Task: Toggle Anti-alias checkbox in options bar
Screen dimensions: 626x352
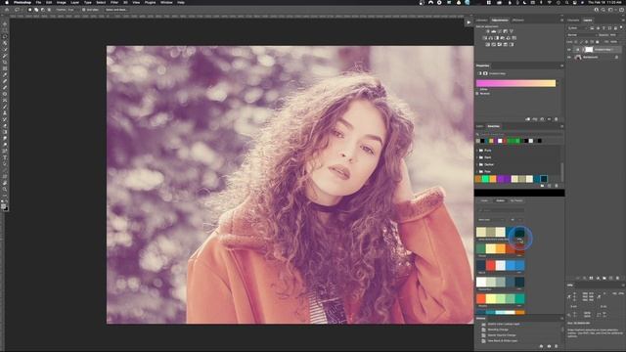Action: point(84,10)
